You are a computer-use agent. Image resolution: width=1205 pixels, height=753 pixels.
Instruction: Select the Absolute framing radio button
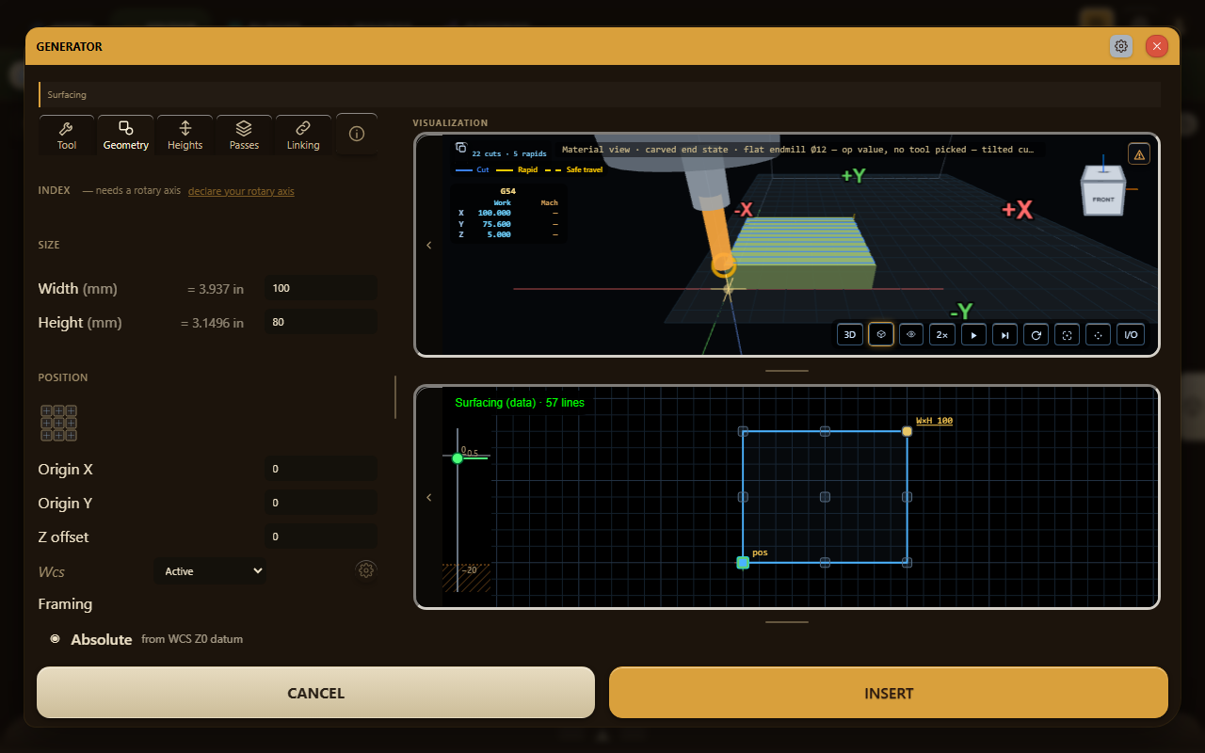(55, 639)
